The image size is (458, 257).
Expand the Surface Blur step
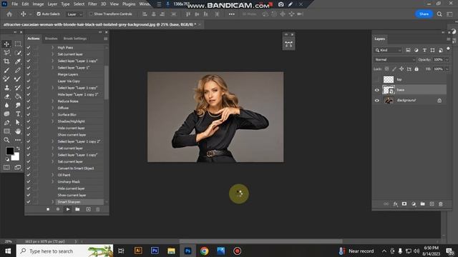(x=52, y=114)
